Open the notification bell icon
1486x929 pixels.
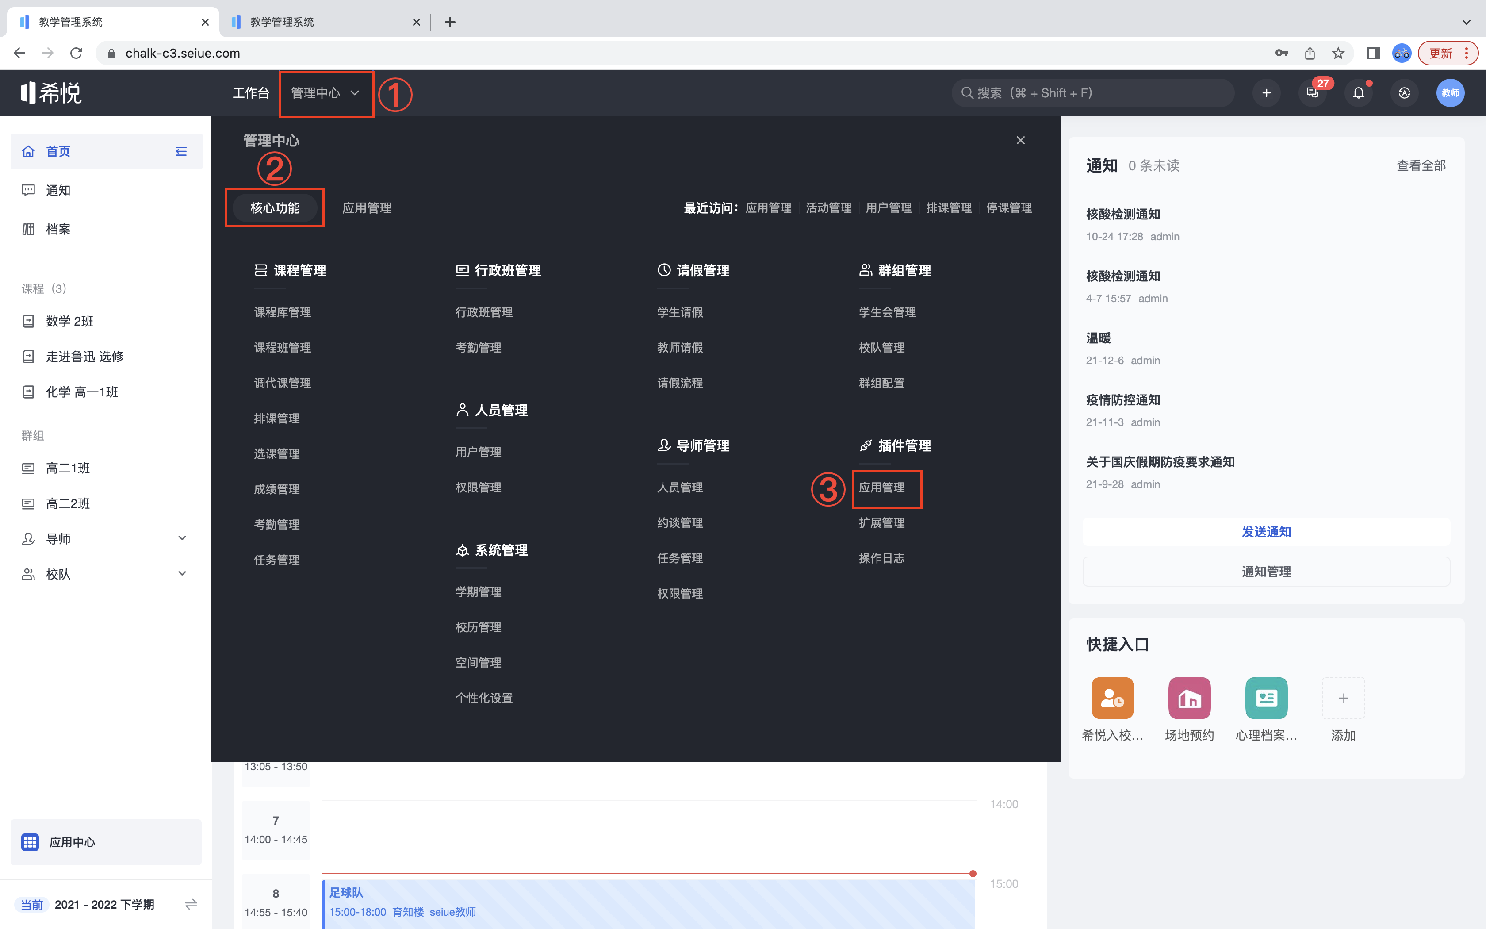pyautogui.click(x=1358, y=93)
